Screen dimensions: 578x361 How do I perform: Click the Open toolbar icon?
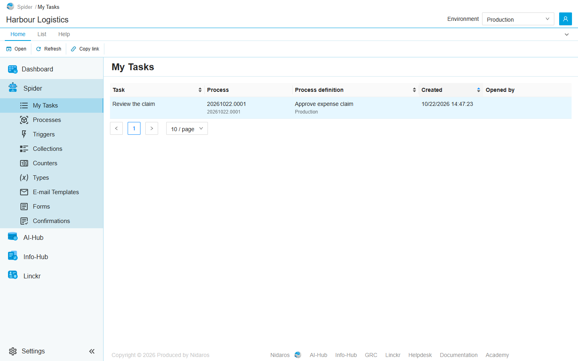[9, 49]
